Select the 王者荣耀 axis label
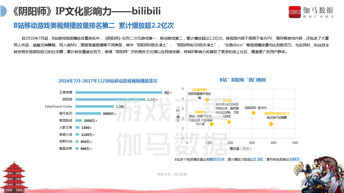The width and height of the screenshot is (344, 193). (x=66, y=92)
